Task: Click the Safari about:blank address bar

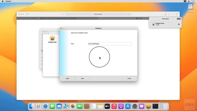Action: coord(98,14)
